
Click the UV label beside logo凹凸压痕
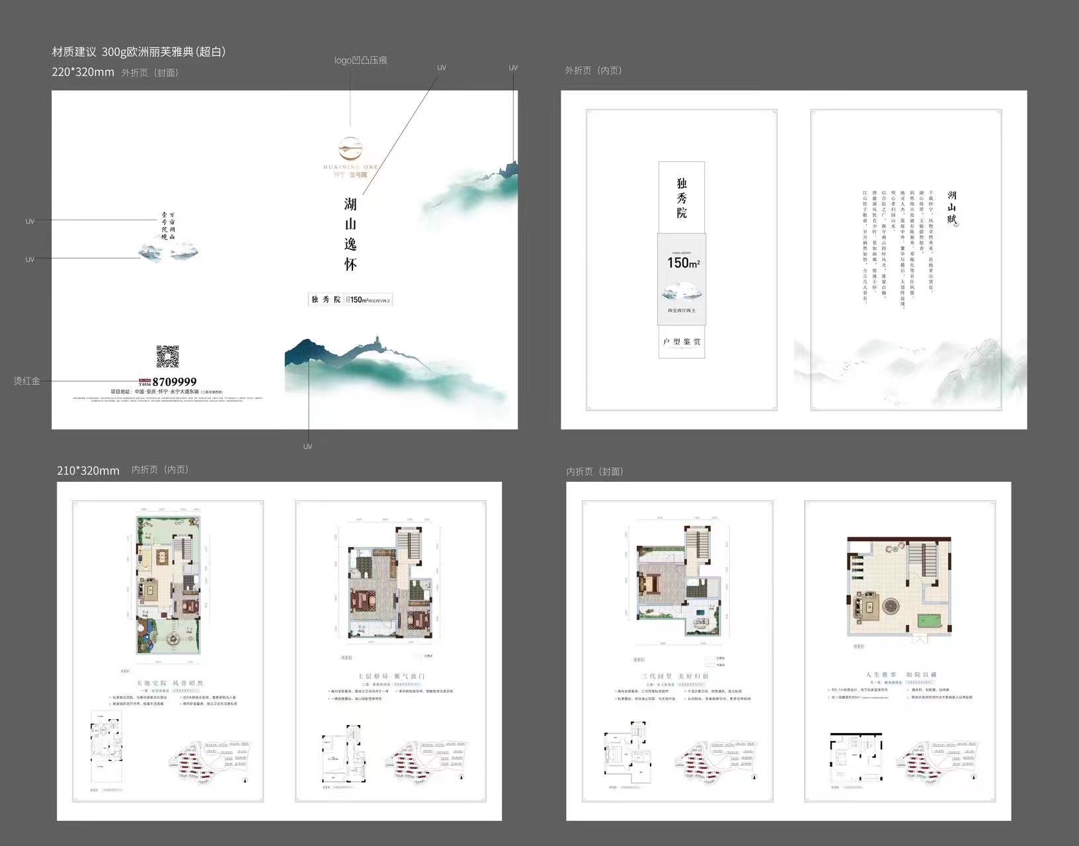[x=442, y=68]
